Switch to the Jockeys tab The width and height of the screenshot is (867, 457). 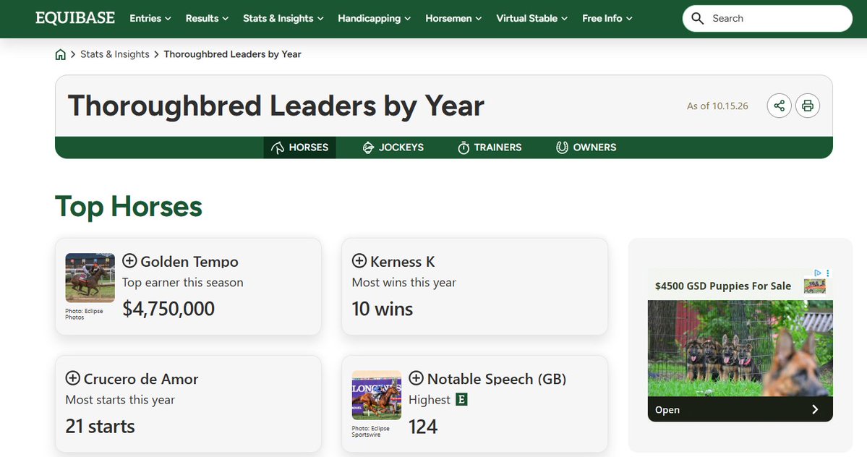393,148
